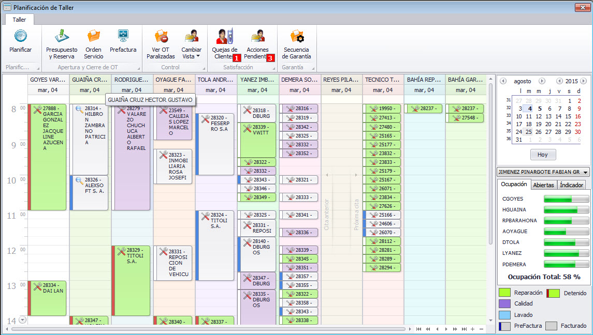Image resolution: width=593 pixels, height=335 pixels.
Task: Select day 25 in the agosto calendar
Action: [x=528, y=132]
